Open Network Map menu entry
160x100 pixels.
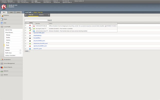pyautogui.click(x=9, y=30)
